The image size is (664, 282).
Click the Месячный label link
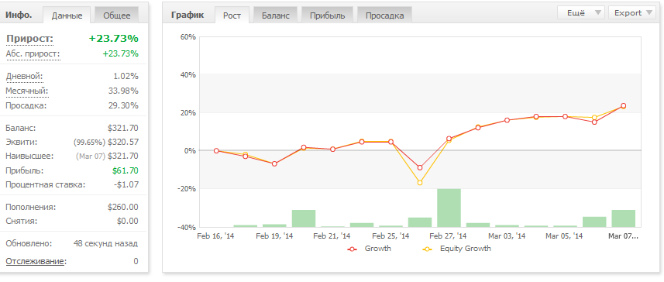point(27,91)
